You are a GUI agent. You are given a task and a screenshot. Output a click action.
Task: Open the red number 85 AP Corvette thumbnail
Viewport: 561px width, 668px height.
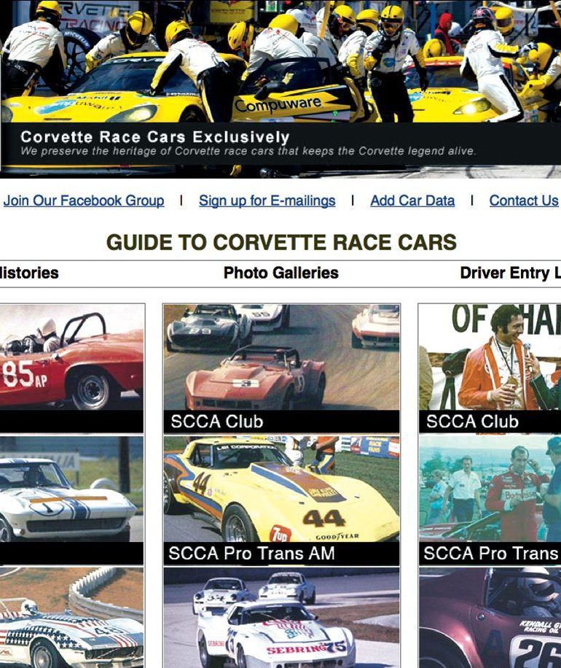[71, 357]
